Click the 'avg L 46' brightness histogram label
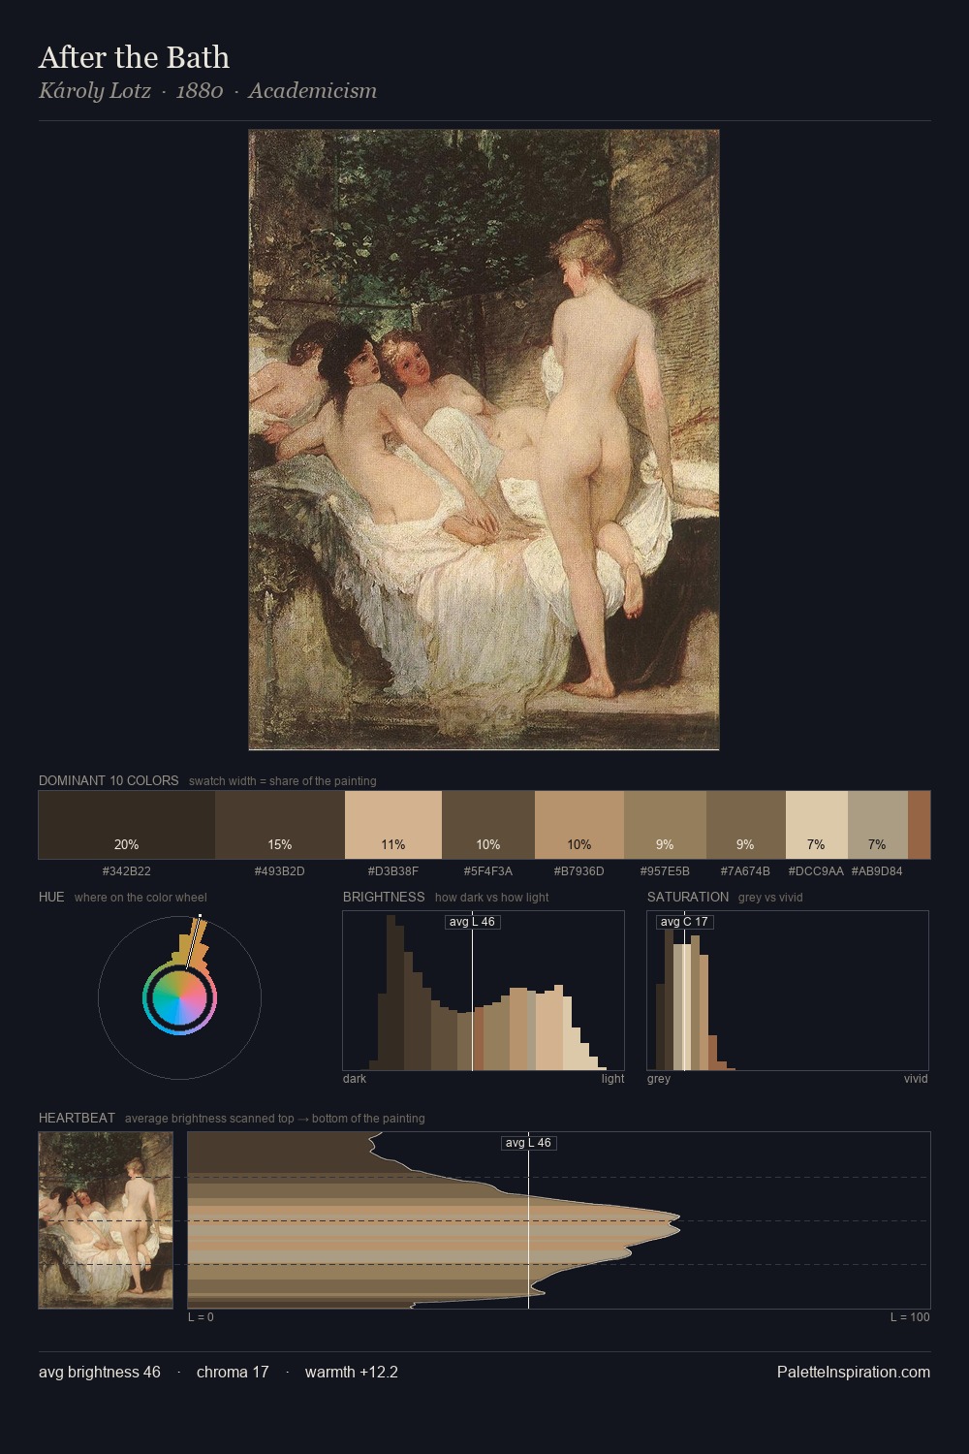Image resolution: width=969 pixels, height=1454 pixels. point(472,922)
